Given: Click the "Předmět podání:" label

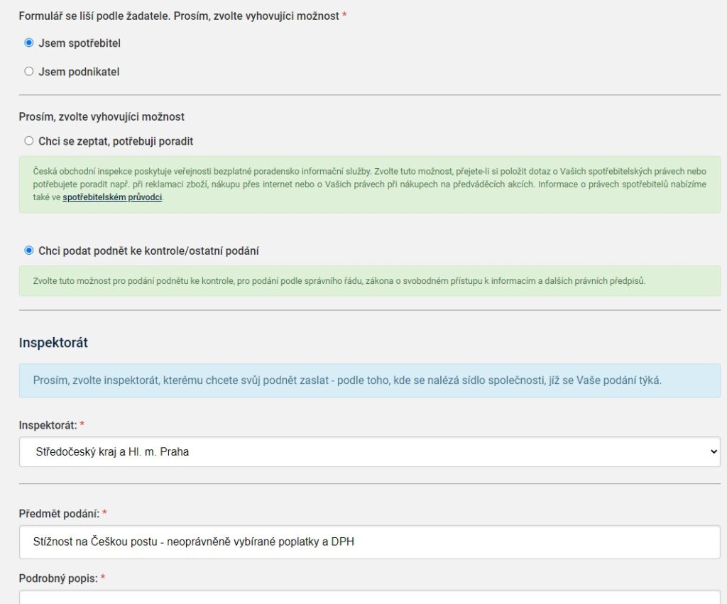Looking at the screenshot, I should [60, 513].
